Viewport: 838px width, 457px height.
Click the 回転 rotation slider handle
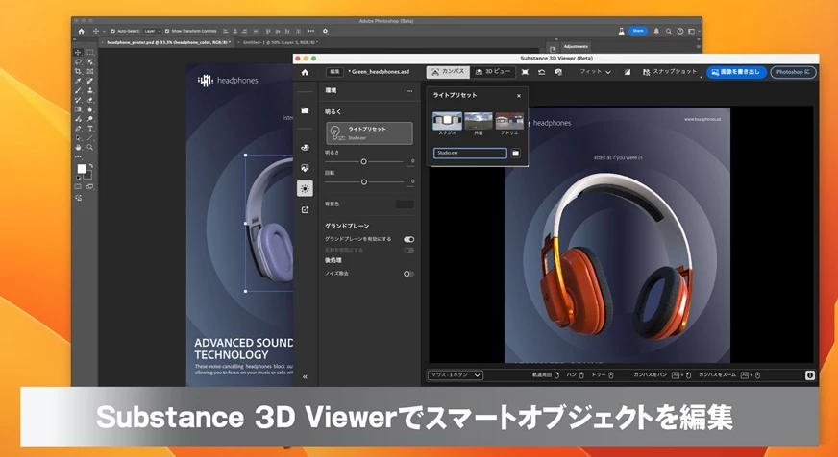click(363, 182)
